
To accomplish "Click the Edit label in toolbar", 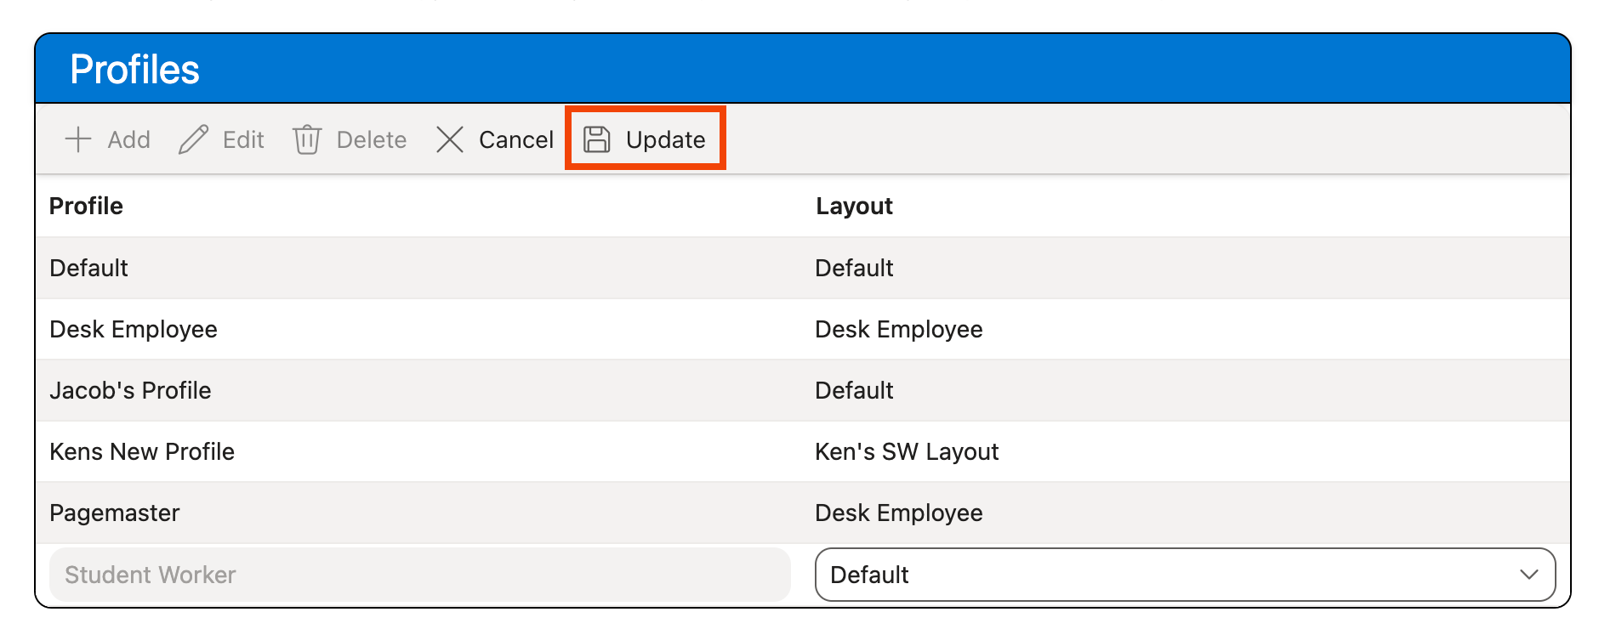I will click(x=243, y=139).
